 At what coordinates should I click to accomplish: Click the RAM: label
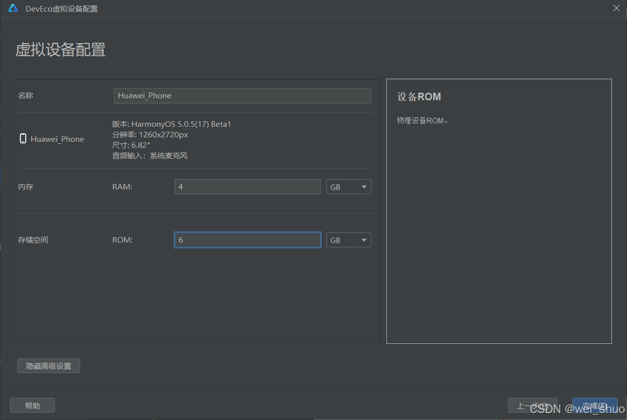point(122,187)
